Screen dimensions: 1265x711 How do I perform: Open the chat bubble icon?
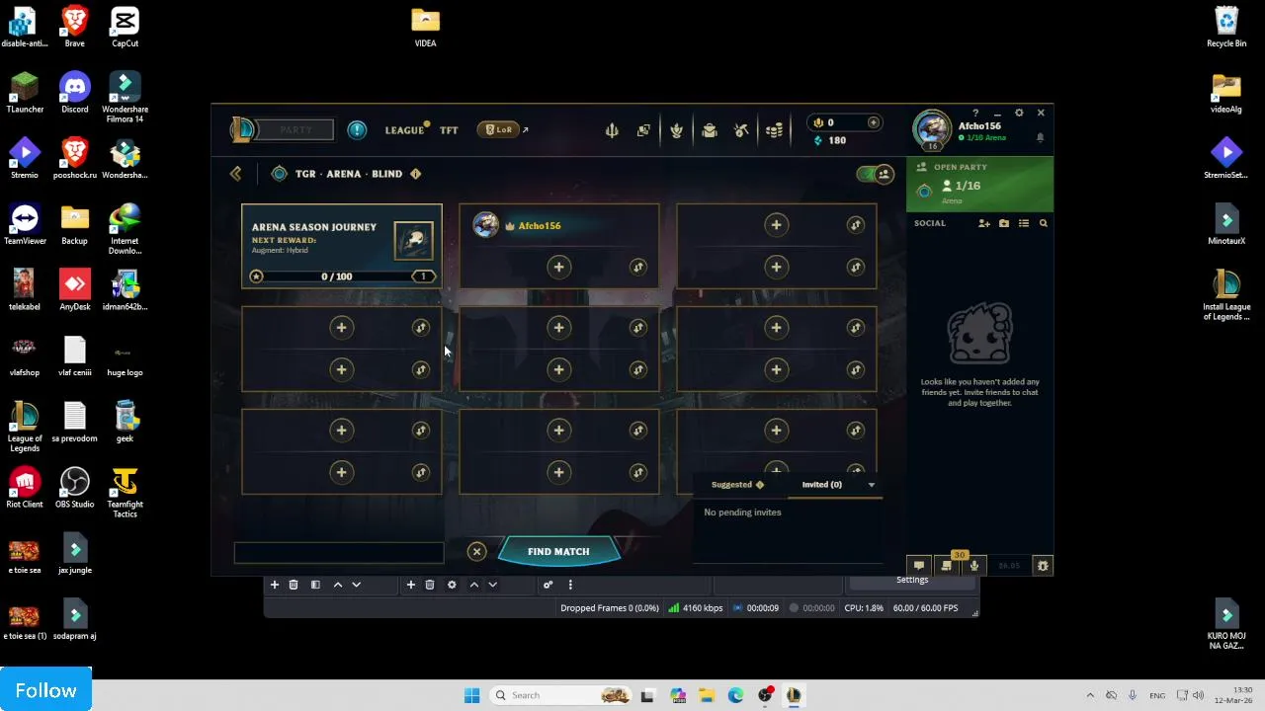click(x=918, y=566)
